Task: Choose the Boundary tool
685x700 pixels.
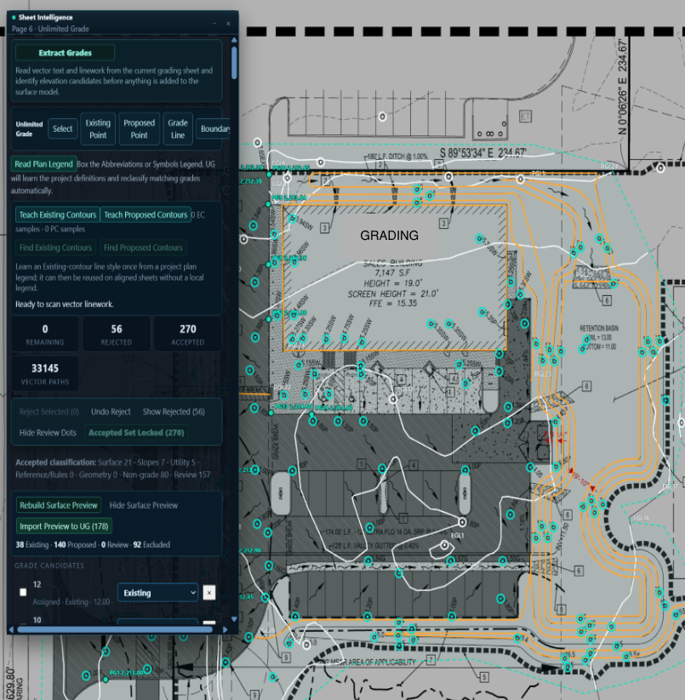Action: [x=214, y=128]
